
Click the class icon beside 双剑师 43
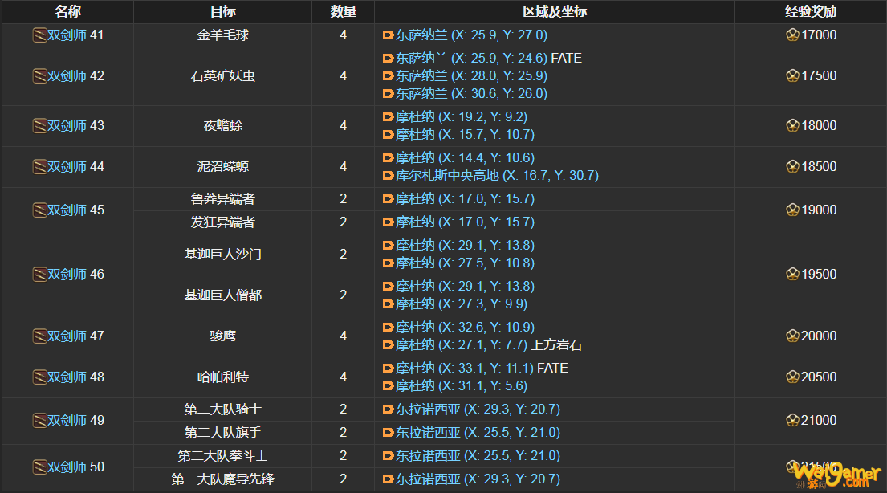point(39,125)
